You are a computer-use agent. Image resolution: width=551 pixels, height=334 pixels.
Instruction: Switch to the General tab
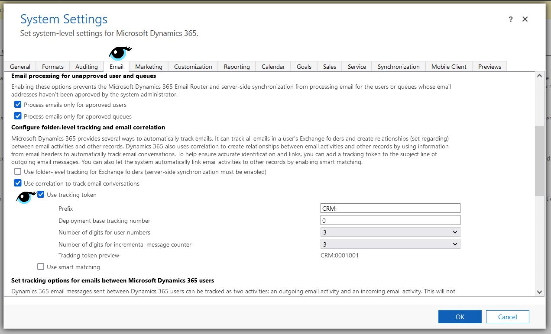click(x=20, y=67)
